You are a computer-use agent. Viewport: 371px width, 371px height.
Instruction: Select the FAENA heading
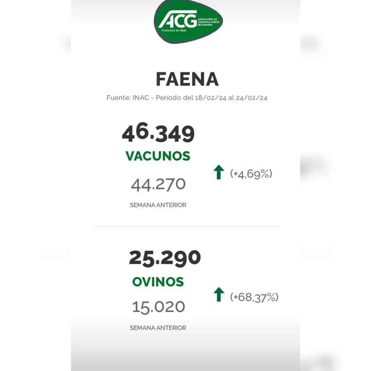[x=187, y=79]
